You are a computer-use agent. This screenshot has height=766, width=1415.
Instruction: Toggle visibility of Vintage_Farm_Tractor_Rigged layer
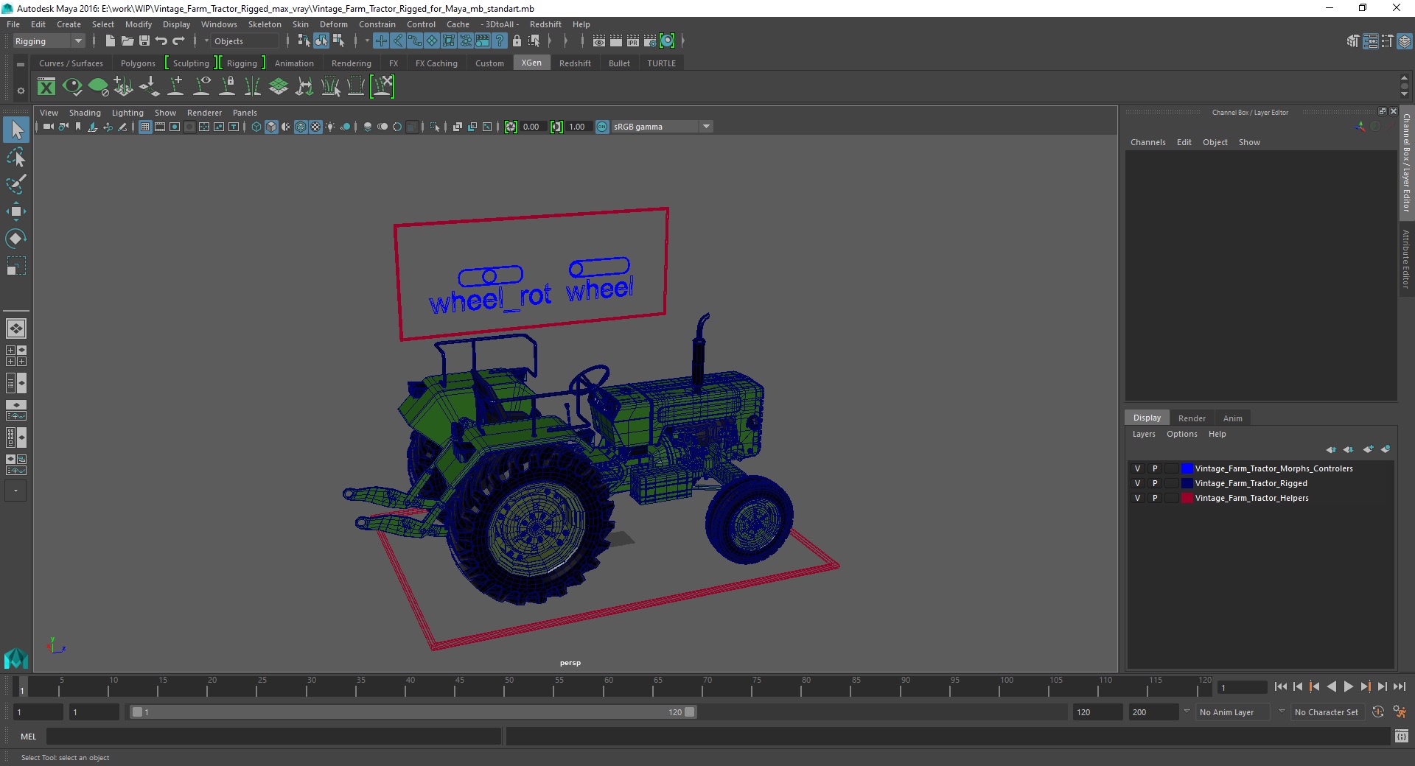click(x=1137, y=483)
